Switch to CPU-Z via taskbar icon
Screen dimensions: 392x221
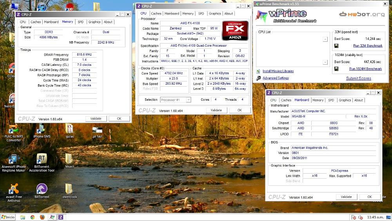tap(61, 217)
